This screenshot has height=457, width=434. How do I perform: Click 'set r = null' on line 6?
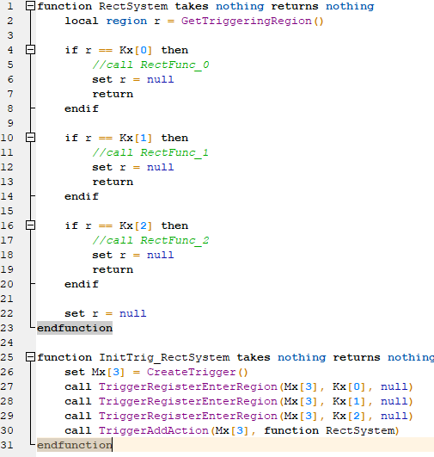[x=133, y=79]
